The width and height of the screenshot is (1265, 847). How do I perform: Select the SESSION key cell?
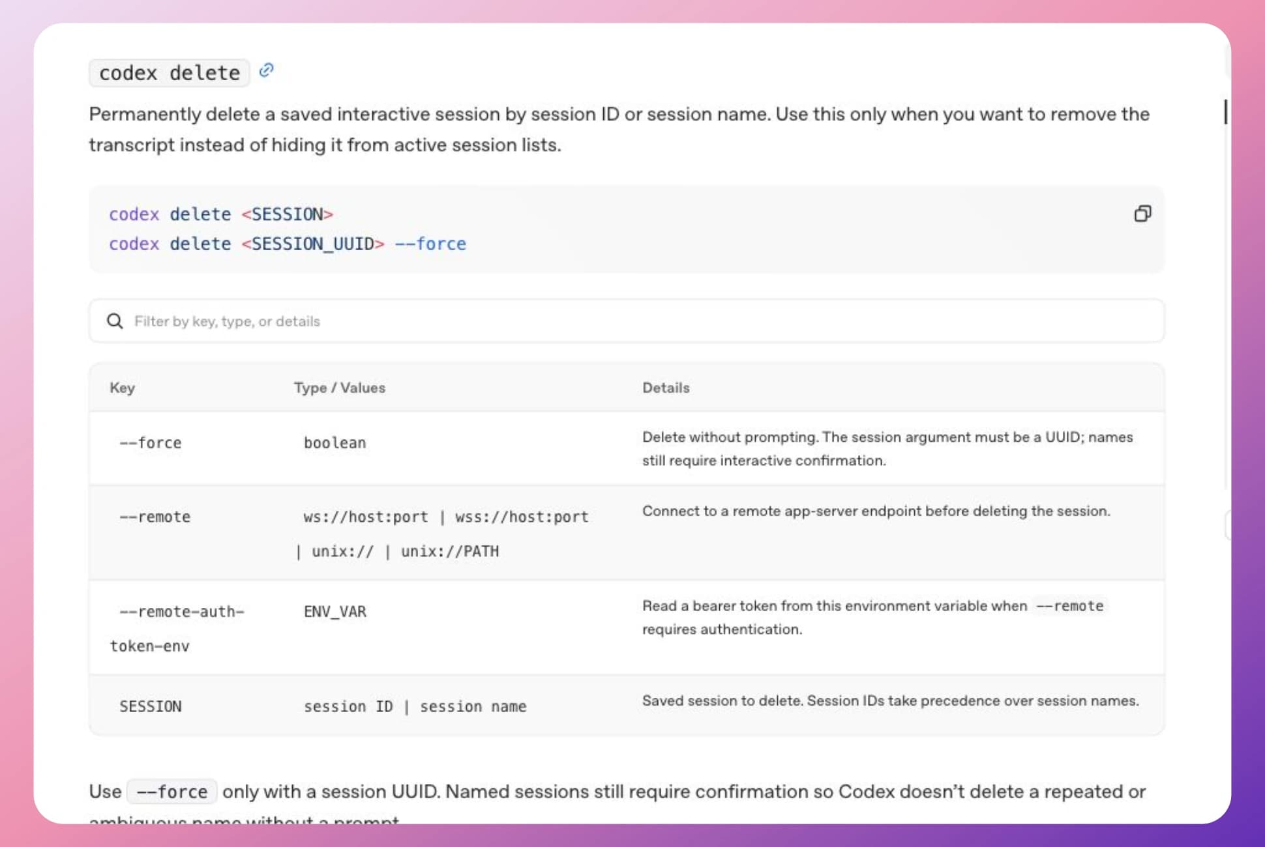150,706
